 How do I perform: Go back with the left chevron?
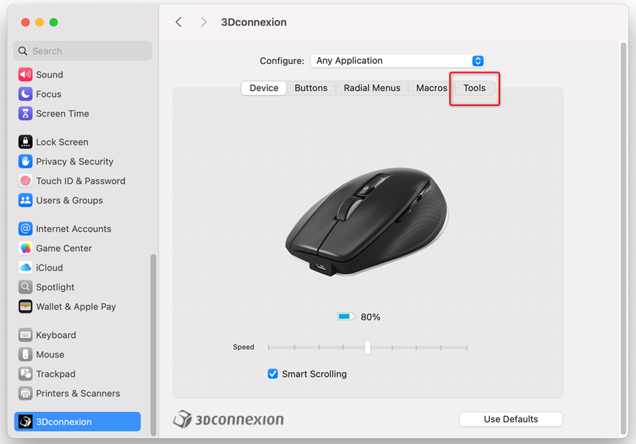tap(179, 22)
